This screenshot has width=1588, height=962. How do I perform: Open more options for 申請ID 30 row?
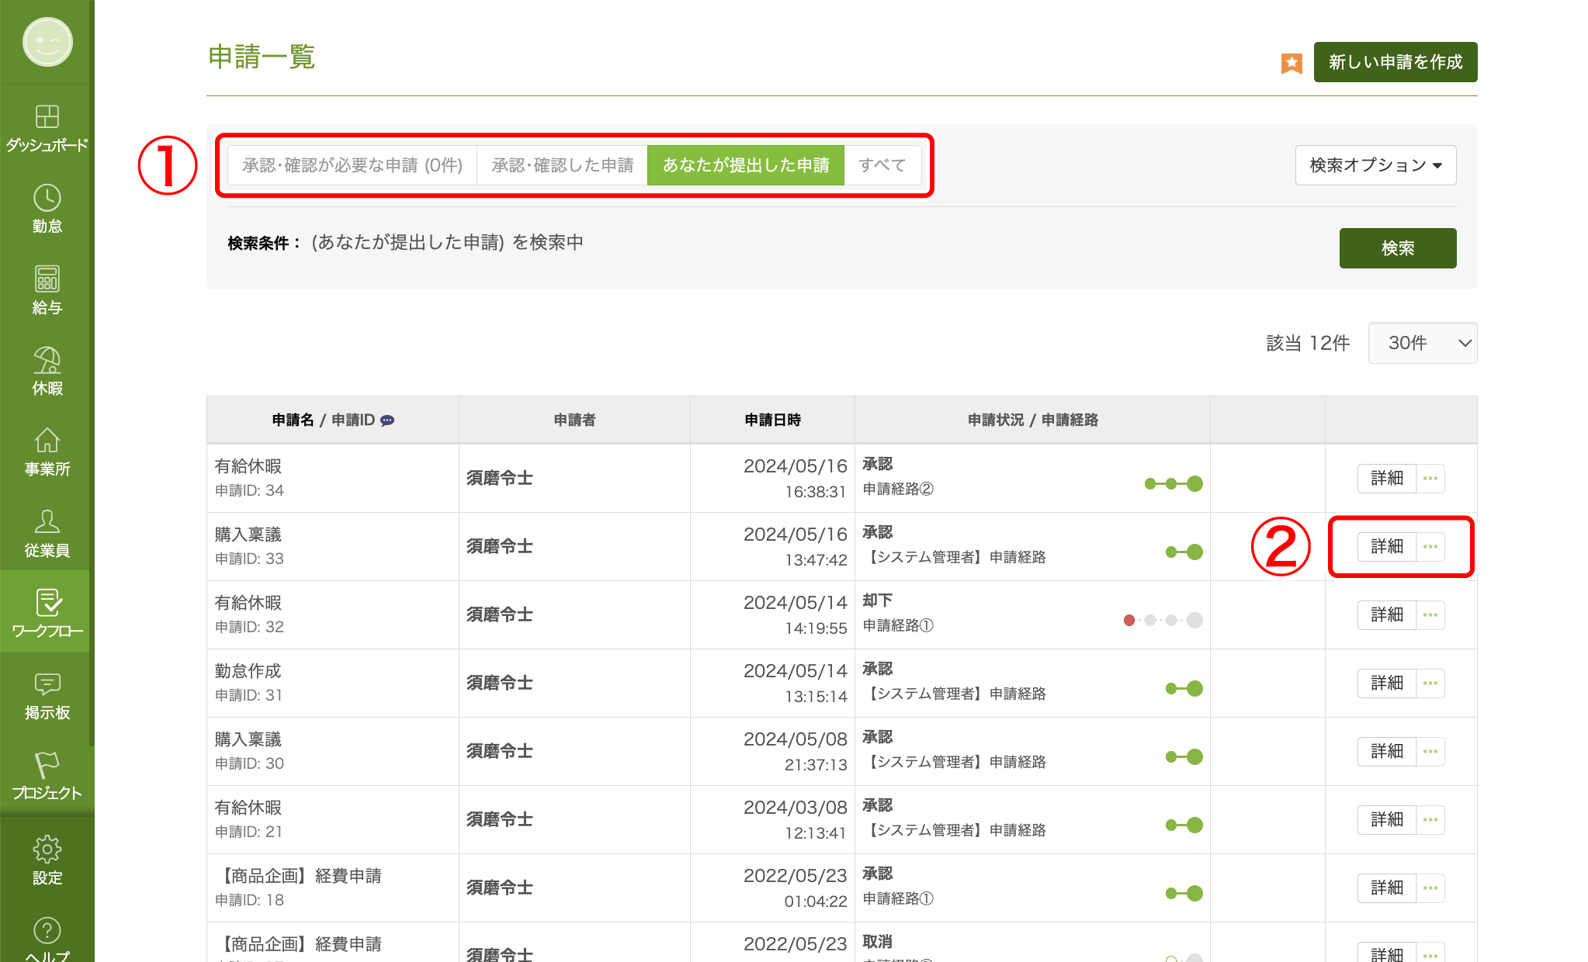(1430, 752)
